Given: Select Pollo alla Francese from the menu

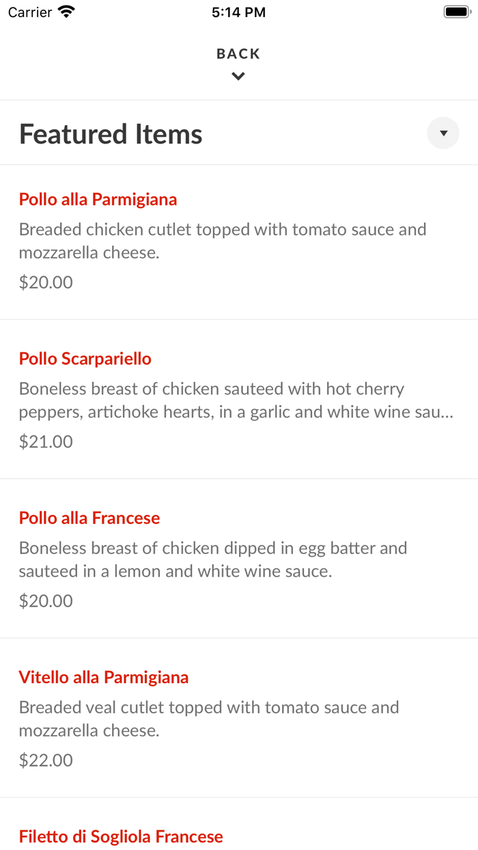Looking at the screenshot, I should click(89, 517).
